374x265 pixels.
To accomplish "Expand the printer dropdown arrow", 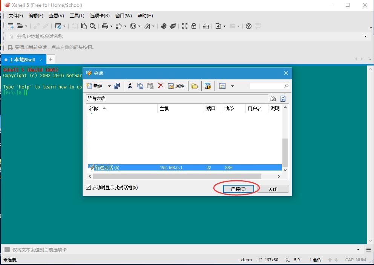I will [x=111, y=26].
